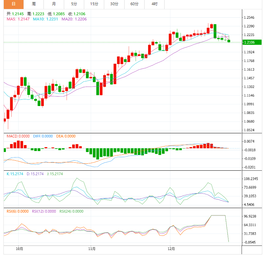Click the 0.0074 MACD axis value
The width and height of the screenshot is (264, 259).
[x=249, y=141]
